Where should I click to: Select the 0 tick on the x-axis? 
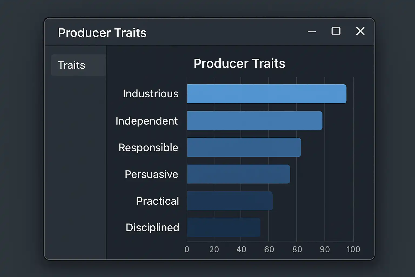click(x=187, y=249)
